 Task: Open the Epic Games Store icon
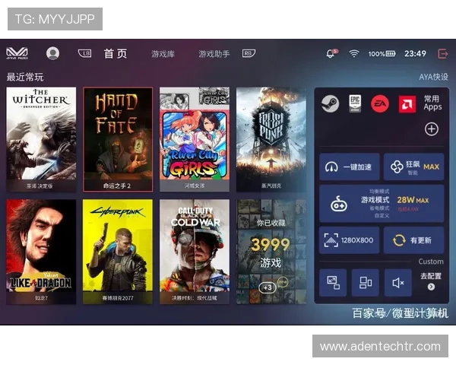[355, 103]
